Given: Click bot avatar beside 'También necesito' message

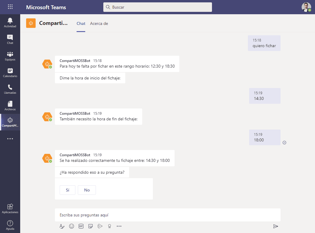Looking at the screenshot, I should [47, 117].
